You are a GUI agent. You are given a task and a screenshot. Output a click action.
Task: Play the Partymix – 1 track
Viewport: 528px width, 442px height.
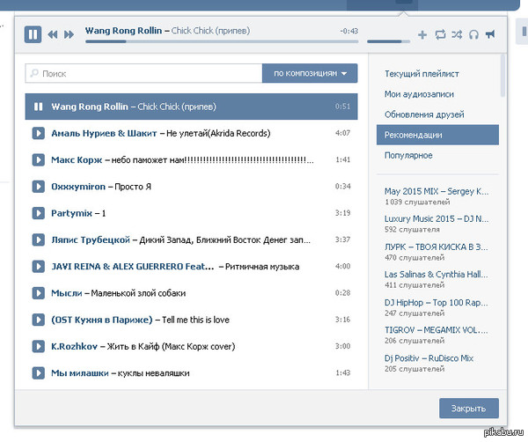39,213
